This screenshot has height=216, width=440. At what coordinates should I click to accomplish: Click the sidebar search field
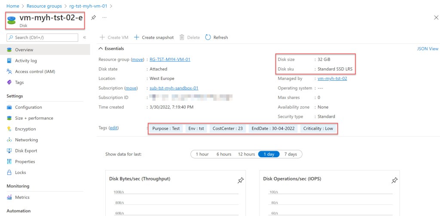pos(43,37)
